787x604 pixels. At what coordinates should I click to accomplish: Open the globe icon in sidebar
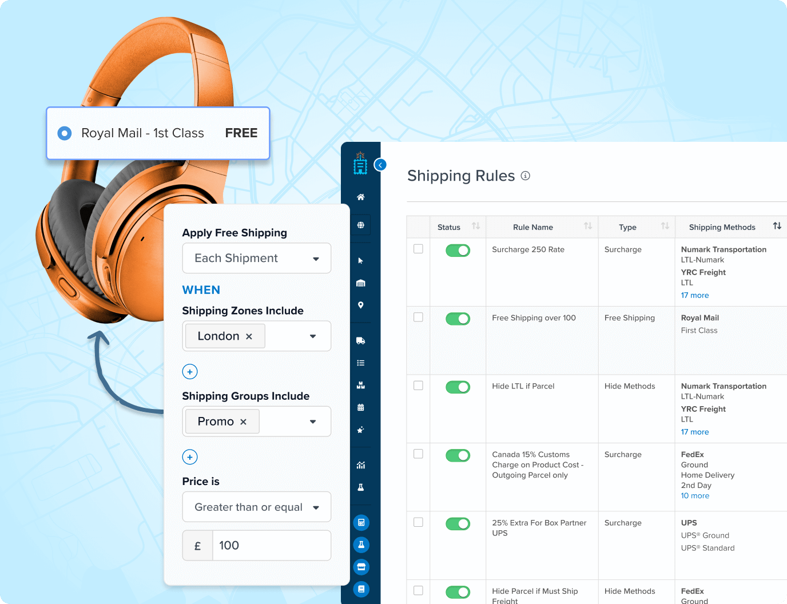pos(360,225)
